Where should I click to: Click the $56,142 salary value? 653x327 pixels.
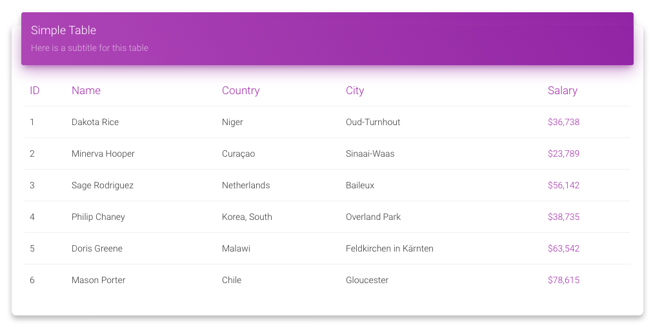point(563,185)
